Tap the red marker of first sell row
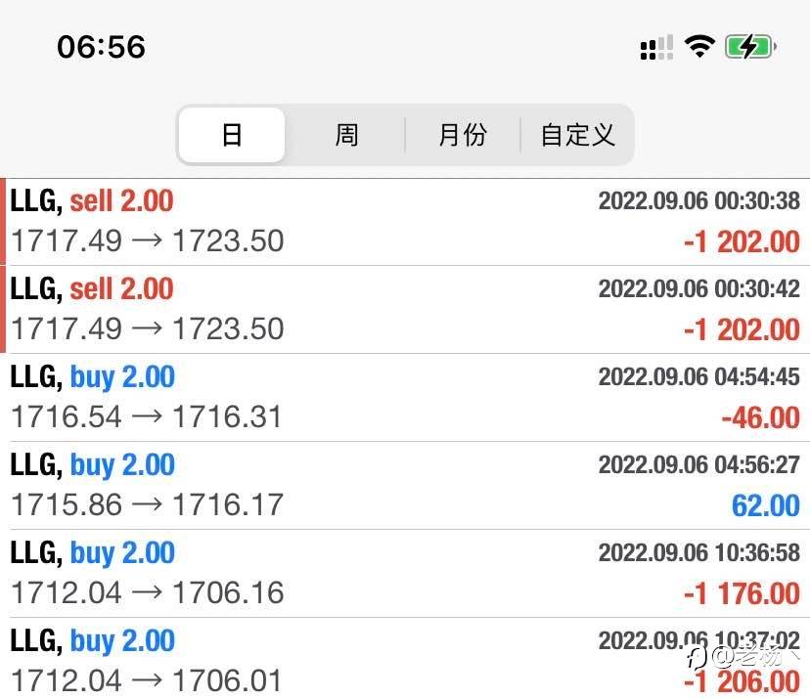Screen dimensions: 810x699 tap(3, 222)
